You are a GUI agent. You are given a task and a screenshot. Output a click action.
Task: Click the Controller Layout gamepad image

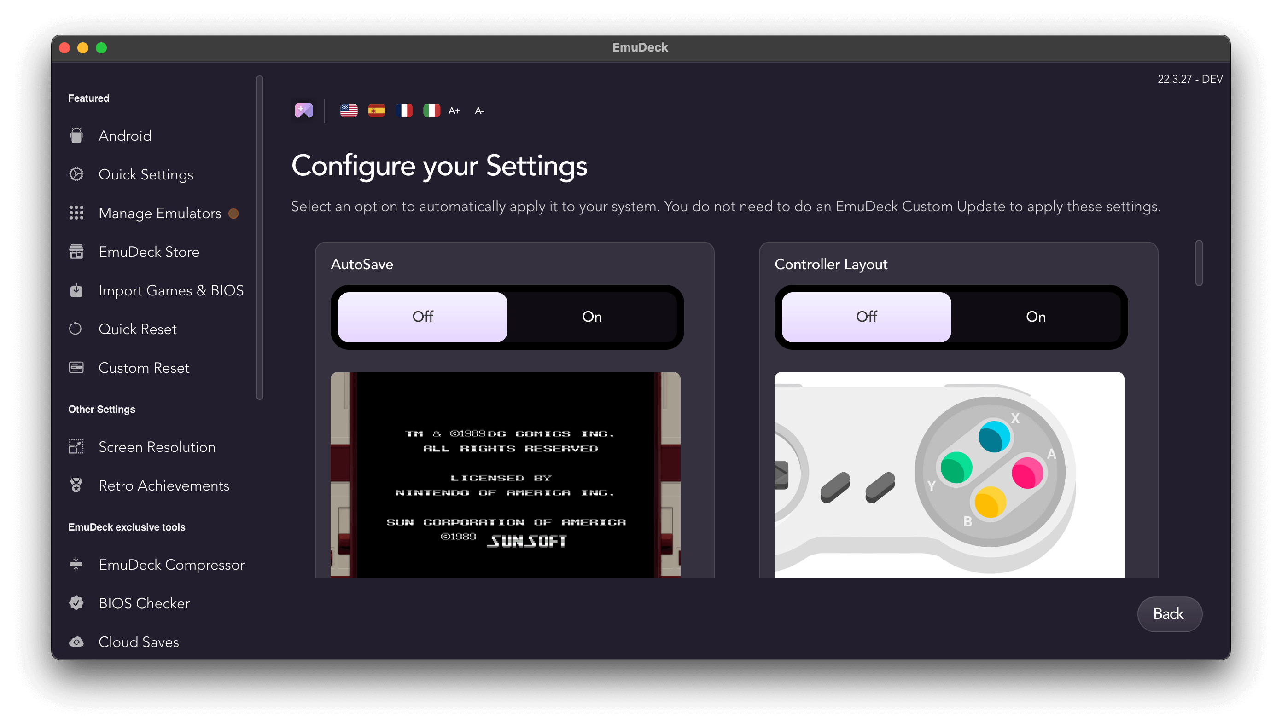click(949, 474)
